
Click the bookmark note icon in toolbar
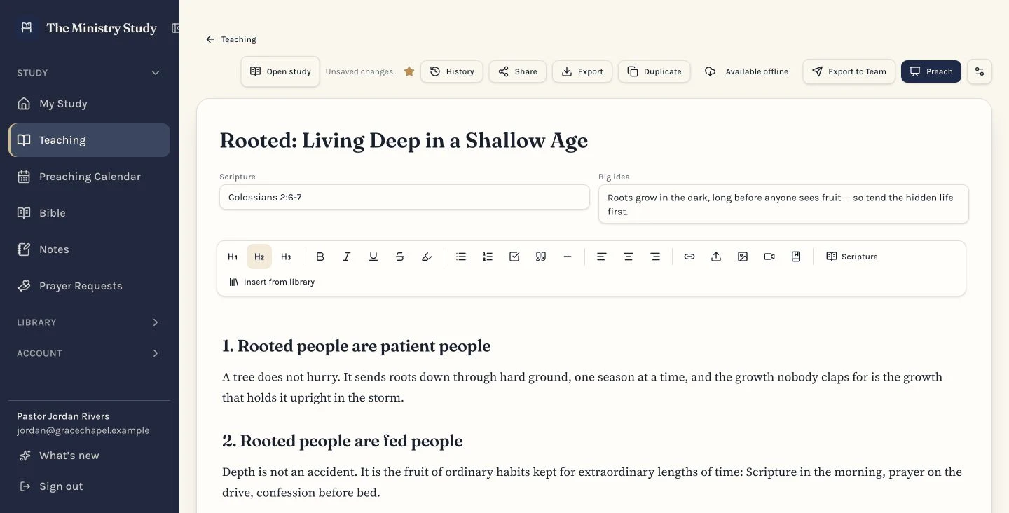[796, 256]
